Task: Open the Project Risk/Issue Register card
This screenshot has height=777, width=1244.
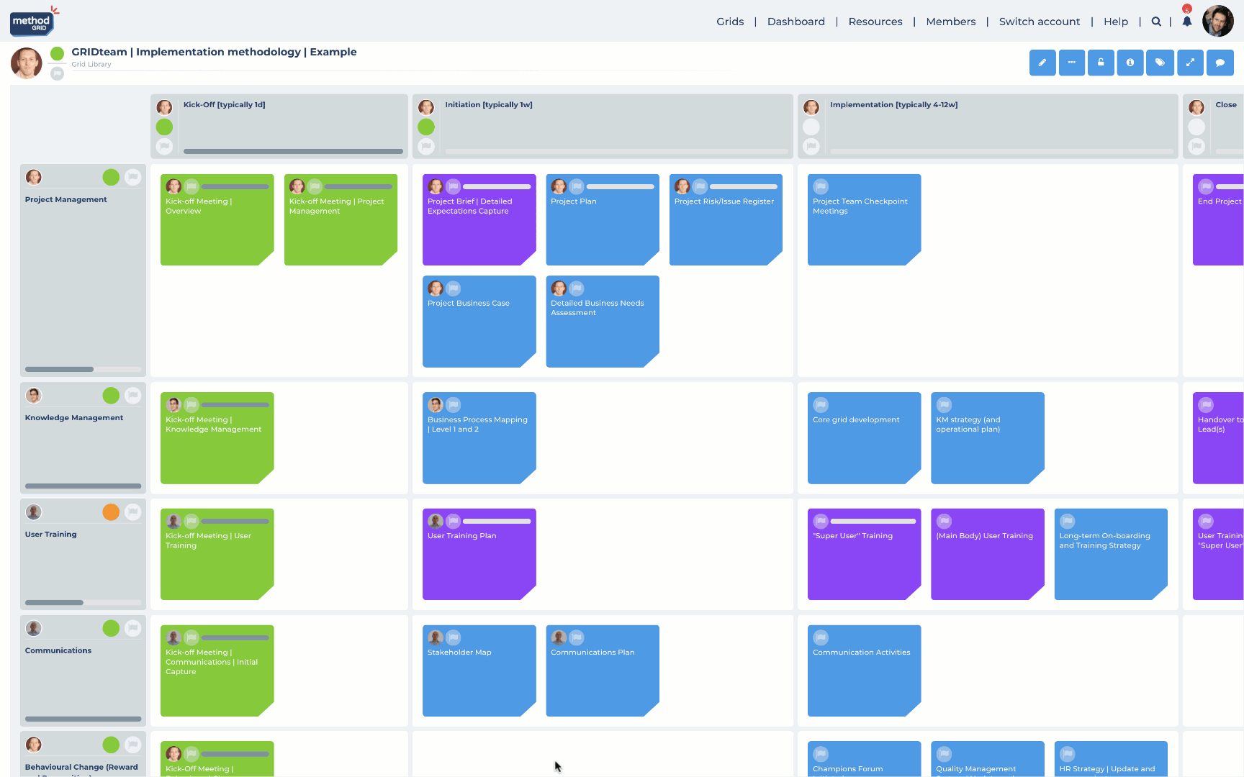Action: [726, 220]
